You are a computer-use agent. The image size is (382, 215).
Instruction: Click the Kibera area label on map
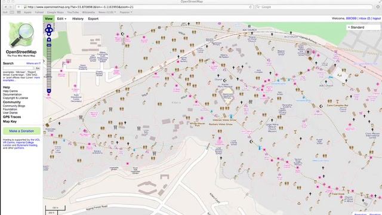point(176,102)
